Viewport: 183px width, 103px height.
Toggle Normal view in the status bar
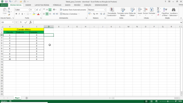point(146,101)
